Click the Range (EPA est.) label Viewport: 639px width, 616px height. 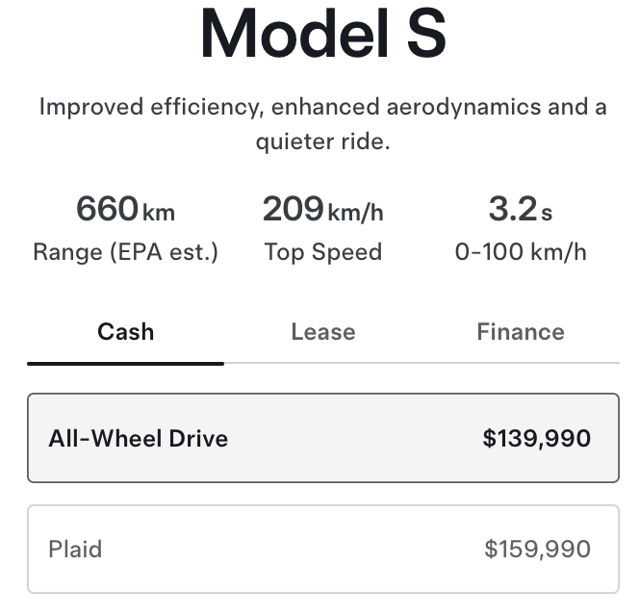pyautogui.click(x=125, y=252)
